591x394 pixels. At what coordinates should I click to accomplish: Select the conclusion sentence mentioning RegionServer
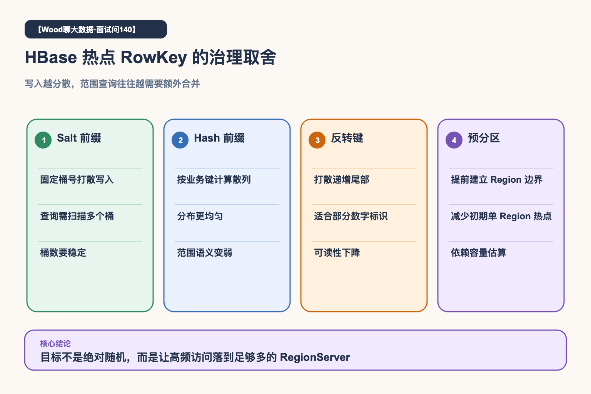[195, 357]
